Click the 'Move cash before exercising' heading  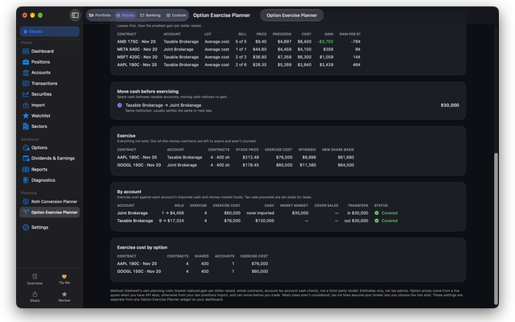pos(148,91)
